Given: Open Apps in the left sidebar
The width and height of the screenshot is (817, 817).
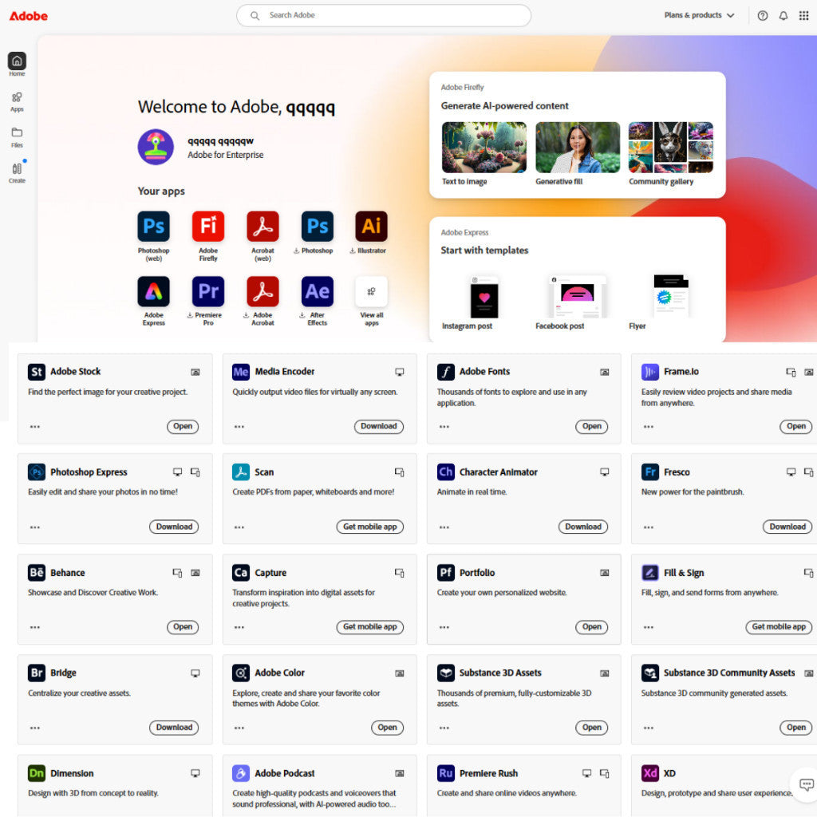Looking at the screenshot, I should [x=17, y=102].
